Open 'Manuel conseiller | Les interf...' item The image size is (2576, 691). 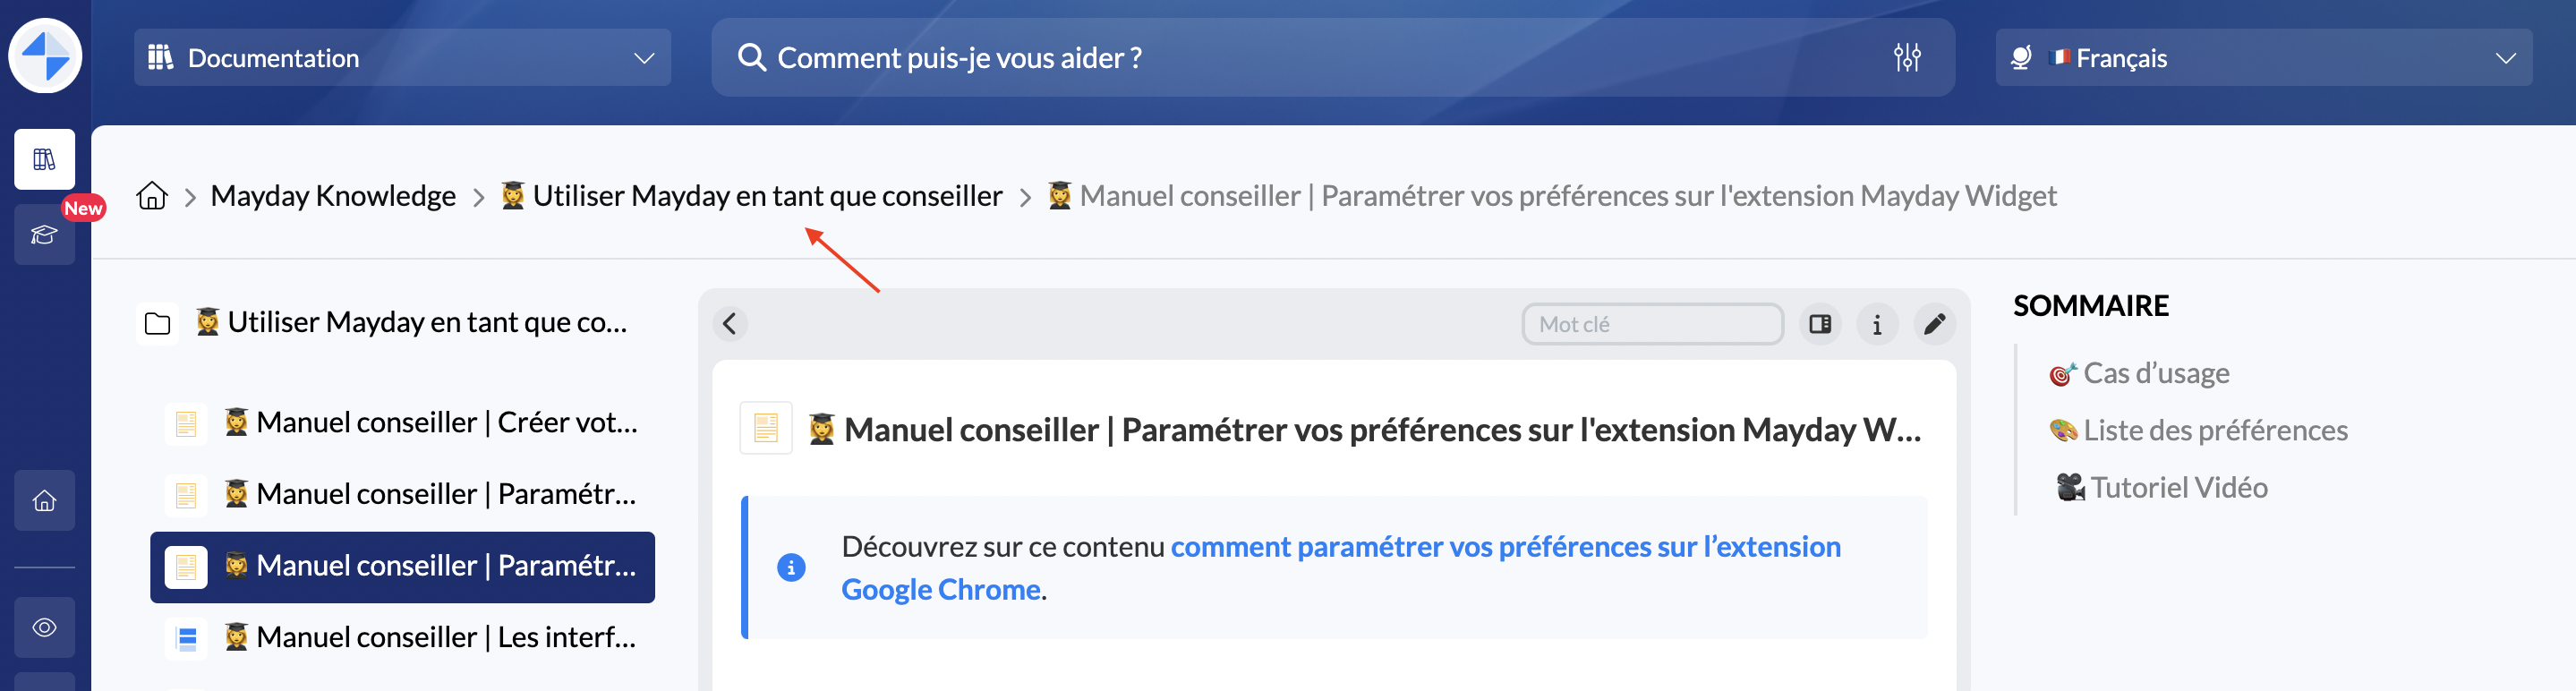click(445, 637)
